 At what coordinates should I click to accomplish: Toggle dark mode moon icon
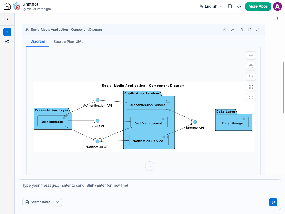[239, 6]
